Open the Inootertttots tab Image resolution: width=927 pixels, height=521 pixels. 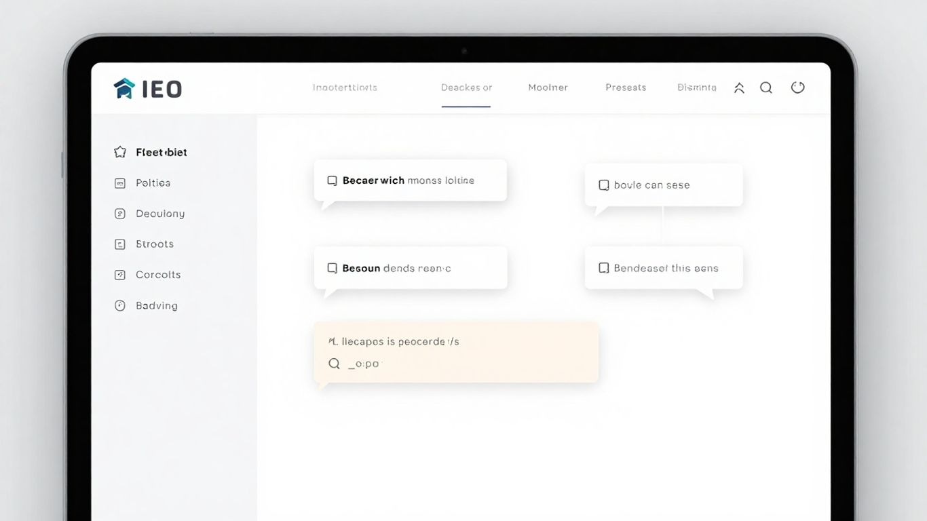345,88
